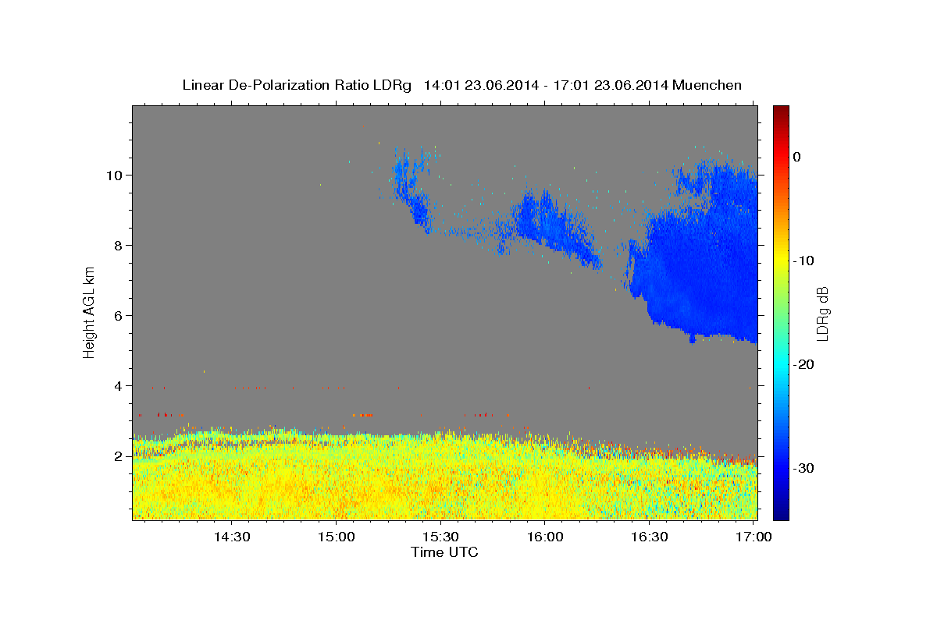Click the height tick label 8
937x624 pixels.
click(119, 246)
